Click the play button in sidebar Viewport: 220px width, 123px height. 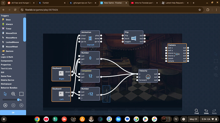point(5,105)
